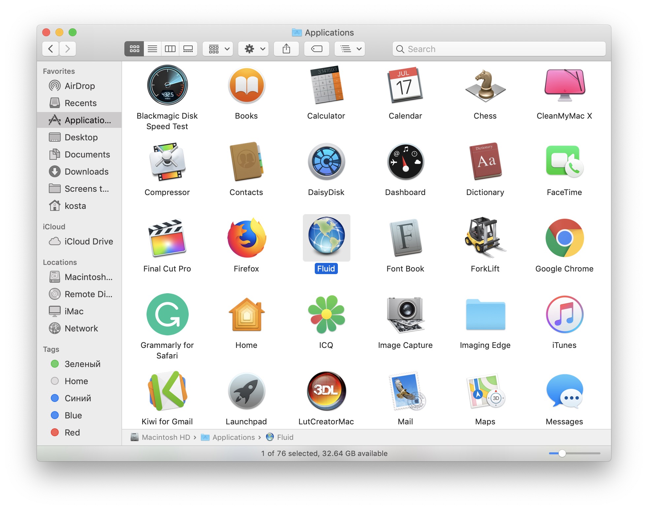
Task: Open Documents in the sidebar
Action: 79,155
